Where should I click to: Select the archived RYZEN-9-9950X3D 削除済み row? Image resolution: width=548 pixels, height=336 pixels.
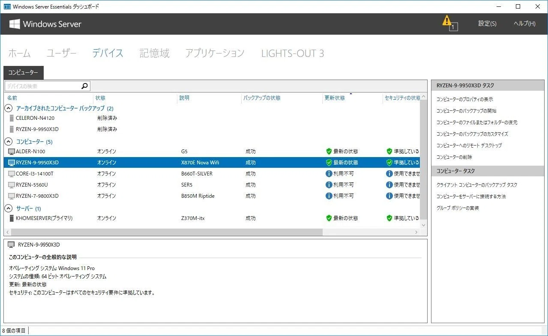(x=212, y=129)
